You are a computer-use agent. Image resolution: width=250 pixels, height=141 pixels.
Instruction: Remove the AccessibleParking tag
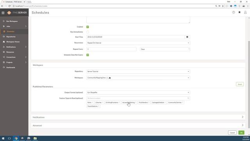(x=136, y=103)
